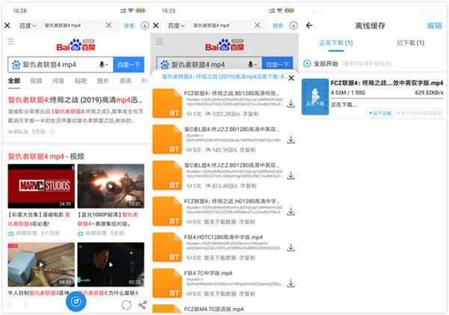Tap the BT icon of F联4.TC中字版.mp4
This screenshot has width=449, height=315.
click(x=167, y=284)
